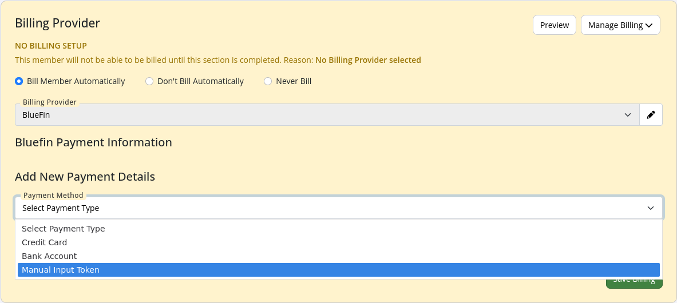Click the Payment Method dropdown chevron arrow
Viewport: 677px width, 303px height.
point(651,208)
